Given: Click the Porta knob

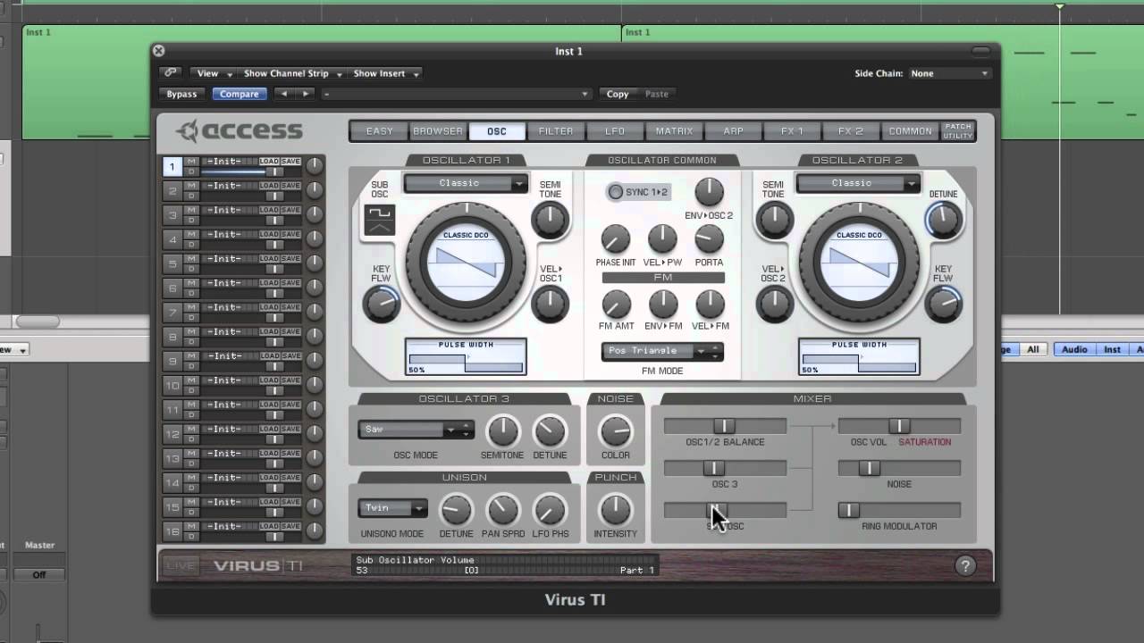Looking at the screenshot, I should click(709, 239).
